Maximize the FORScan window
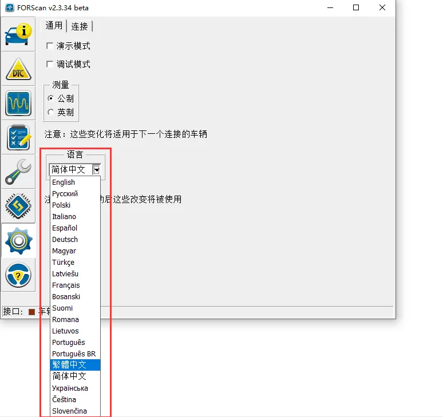This screenshot has height=417, width=443. pyautogui.click(x=356, y=7)
